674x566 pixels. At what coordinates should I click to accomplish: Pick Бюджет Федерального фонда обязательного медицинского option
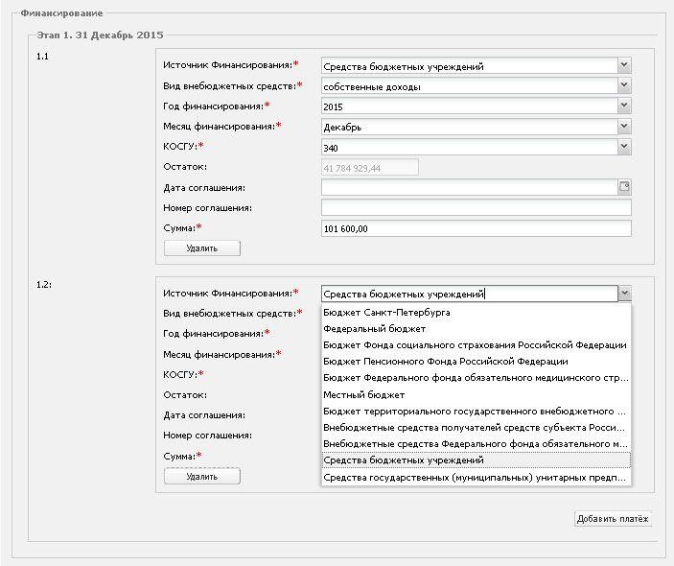476,378
